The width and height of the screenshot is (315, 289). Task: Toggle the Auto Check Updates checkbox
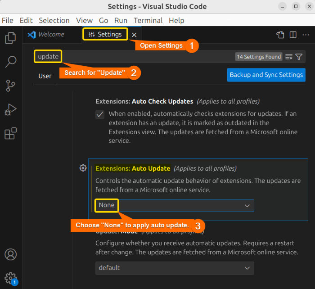point(100,114)
